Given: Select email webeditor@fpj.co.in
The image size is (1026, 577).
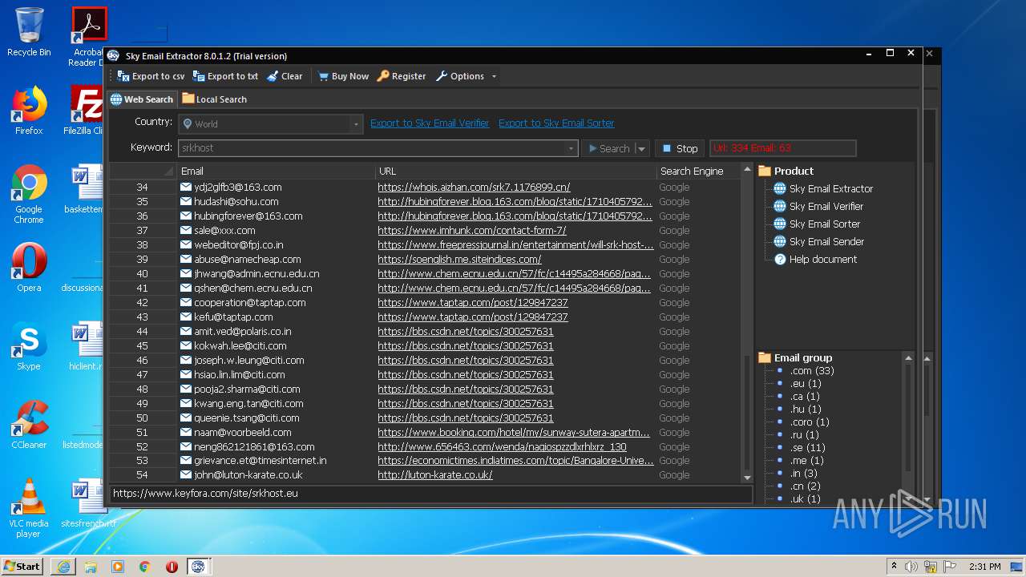Looking at the screenshot, I should (238, 245).
